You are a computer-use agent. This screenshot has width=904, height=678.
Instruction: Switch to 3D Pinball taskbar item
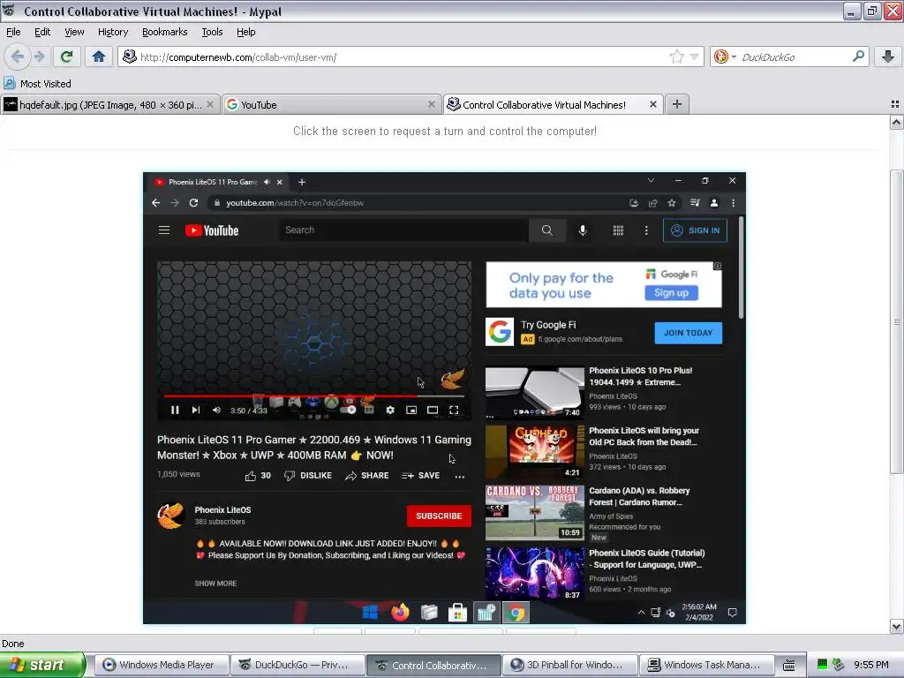point(570,665)
